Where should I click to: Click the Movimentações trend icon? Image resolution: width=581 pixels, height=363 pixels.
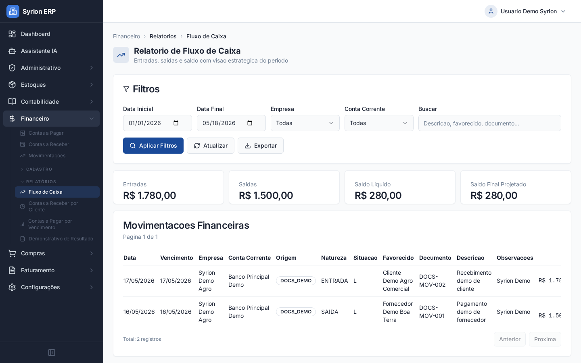pos(23,156)
